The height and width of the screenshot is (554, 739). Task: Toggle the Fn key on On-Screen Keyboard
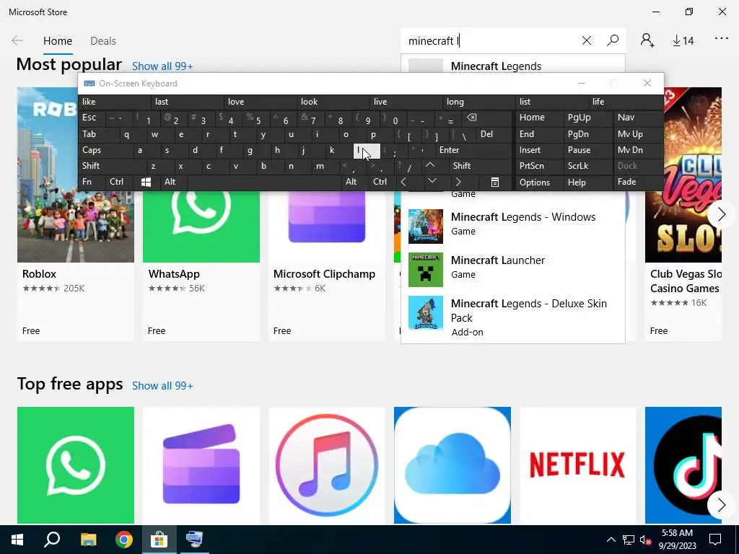coord(92,182)
